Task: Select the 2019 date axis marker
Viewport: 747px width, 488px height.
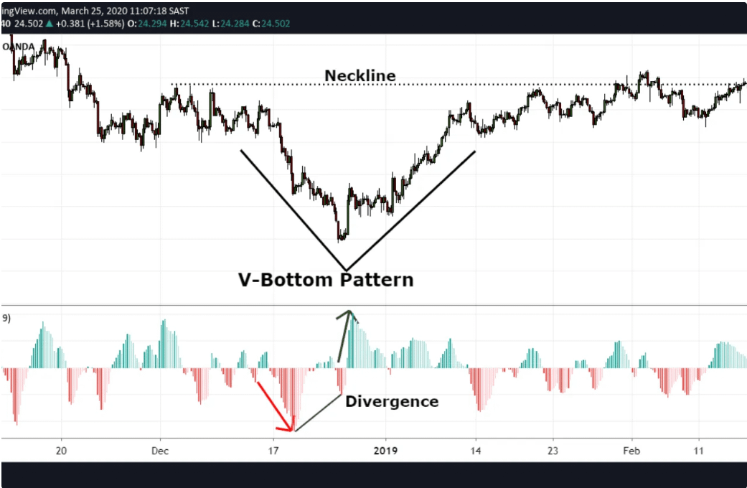Action: tap(386, 451)
